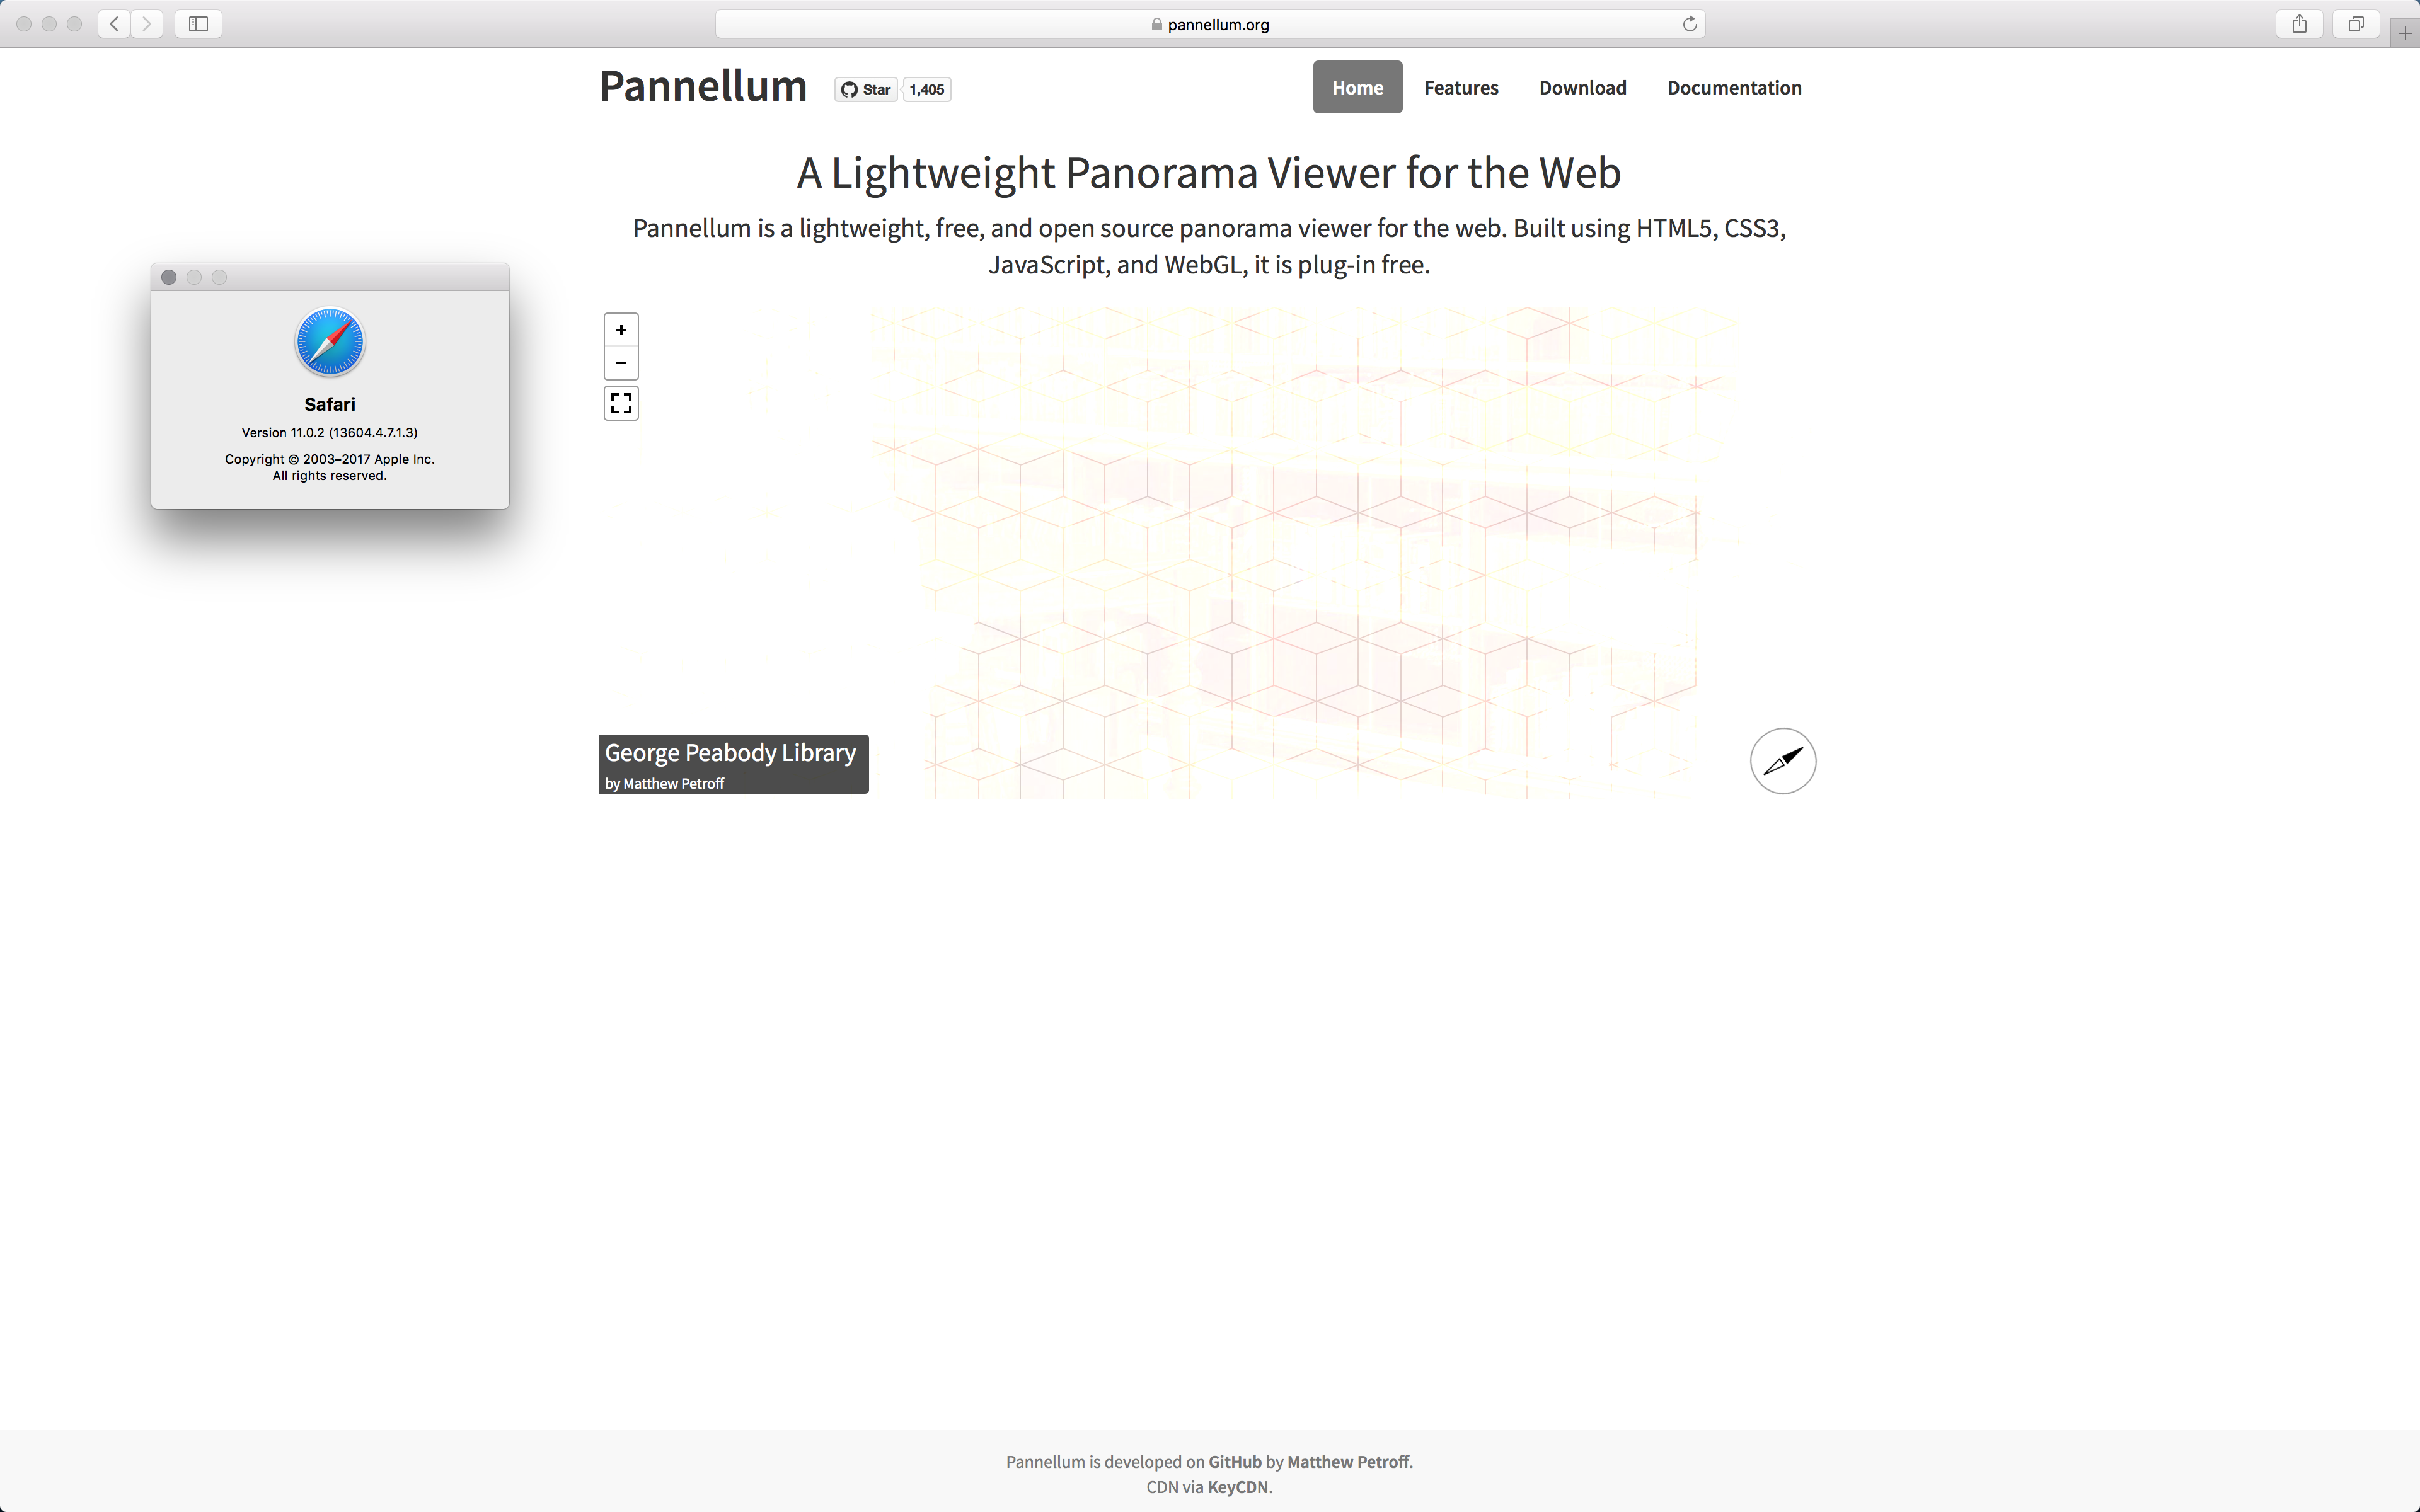
Task: Open the KeyCDN footer link
Action: (x=1237, y=1487)
